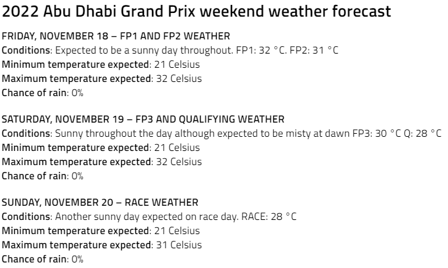Click Friday's maximum temperature 32 Celsius line
The height and width of the screenshot is (268, 448).
click(102, 79)
